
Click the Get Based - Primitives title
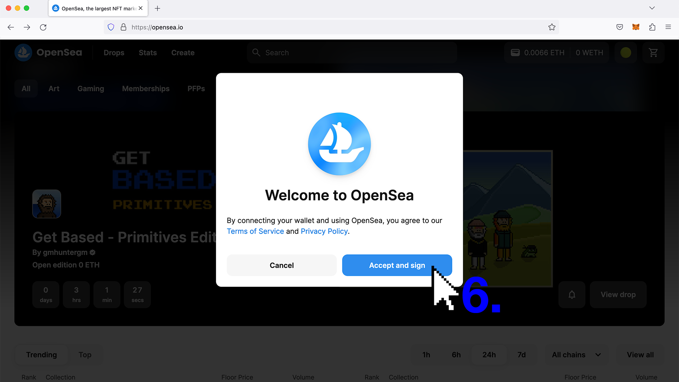[124, 237]
